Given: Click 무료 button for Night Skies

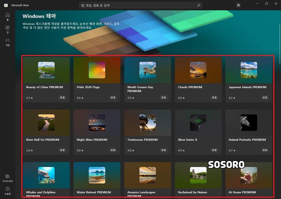Looking at the screenshot, I should (113, 150).
